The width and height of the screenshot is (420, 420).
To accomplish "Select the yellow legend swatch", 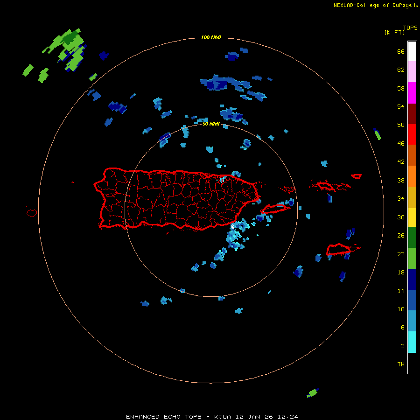I will click(412, 217).
